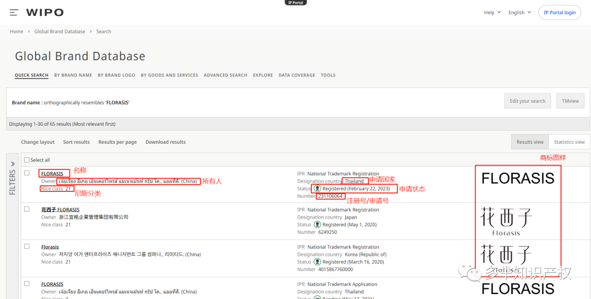
Task: Tick the Select all checkbox
Action: pyautogui.click(x=27, y=160)
